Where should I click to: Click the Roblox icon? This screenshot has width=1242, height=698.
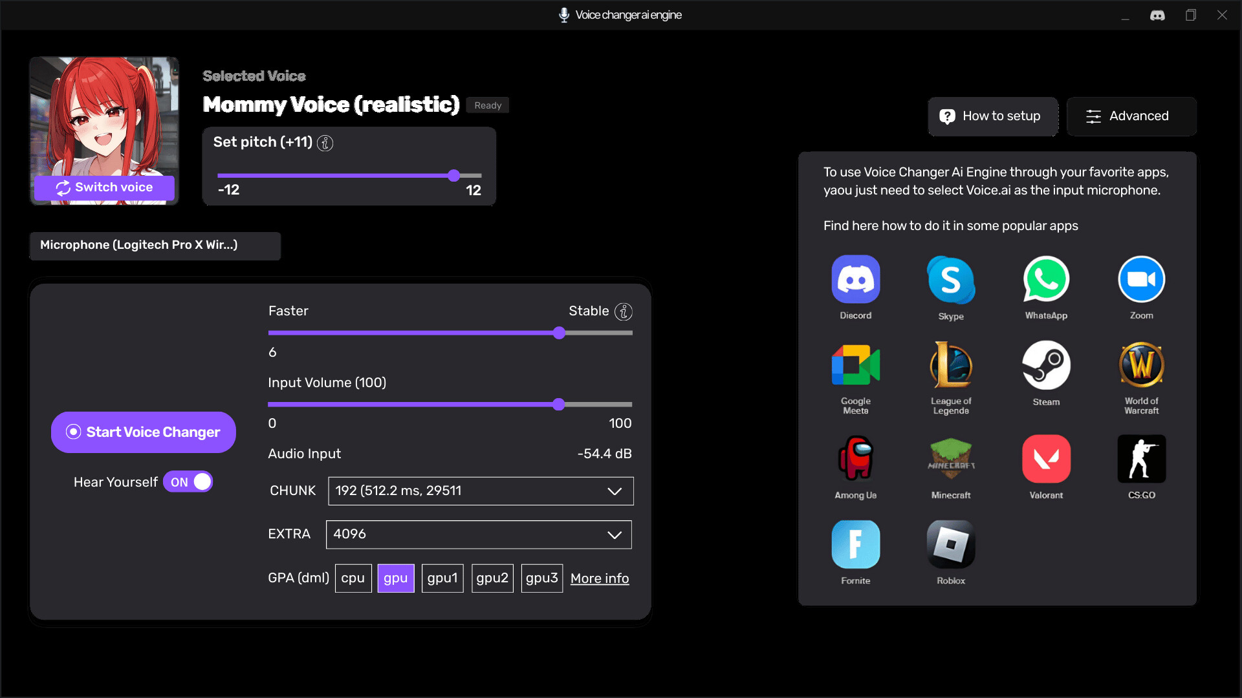[x=950, y=544]
